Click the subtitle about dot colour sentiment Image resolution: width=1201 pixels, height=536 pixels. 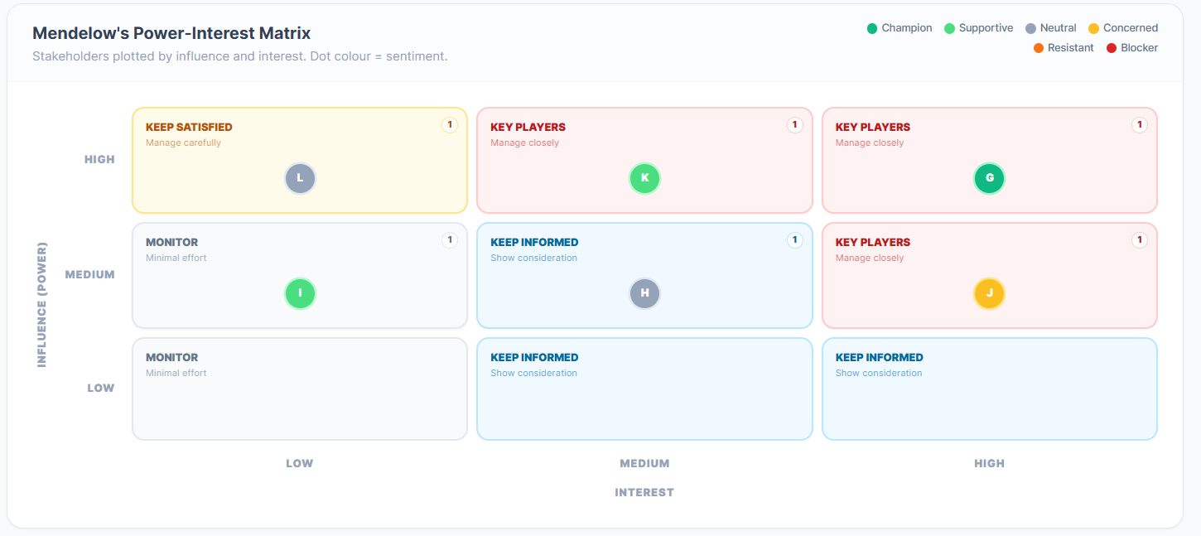click(240, 56)
